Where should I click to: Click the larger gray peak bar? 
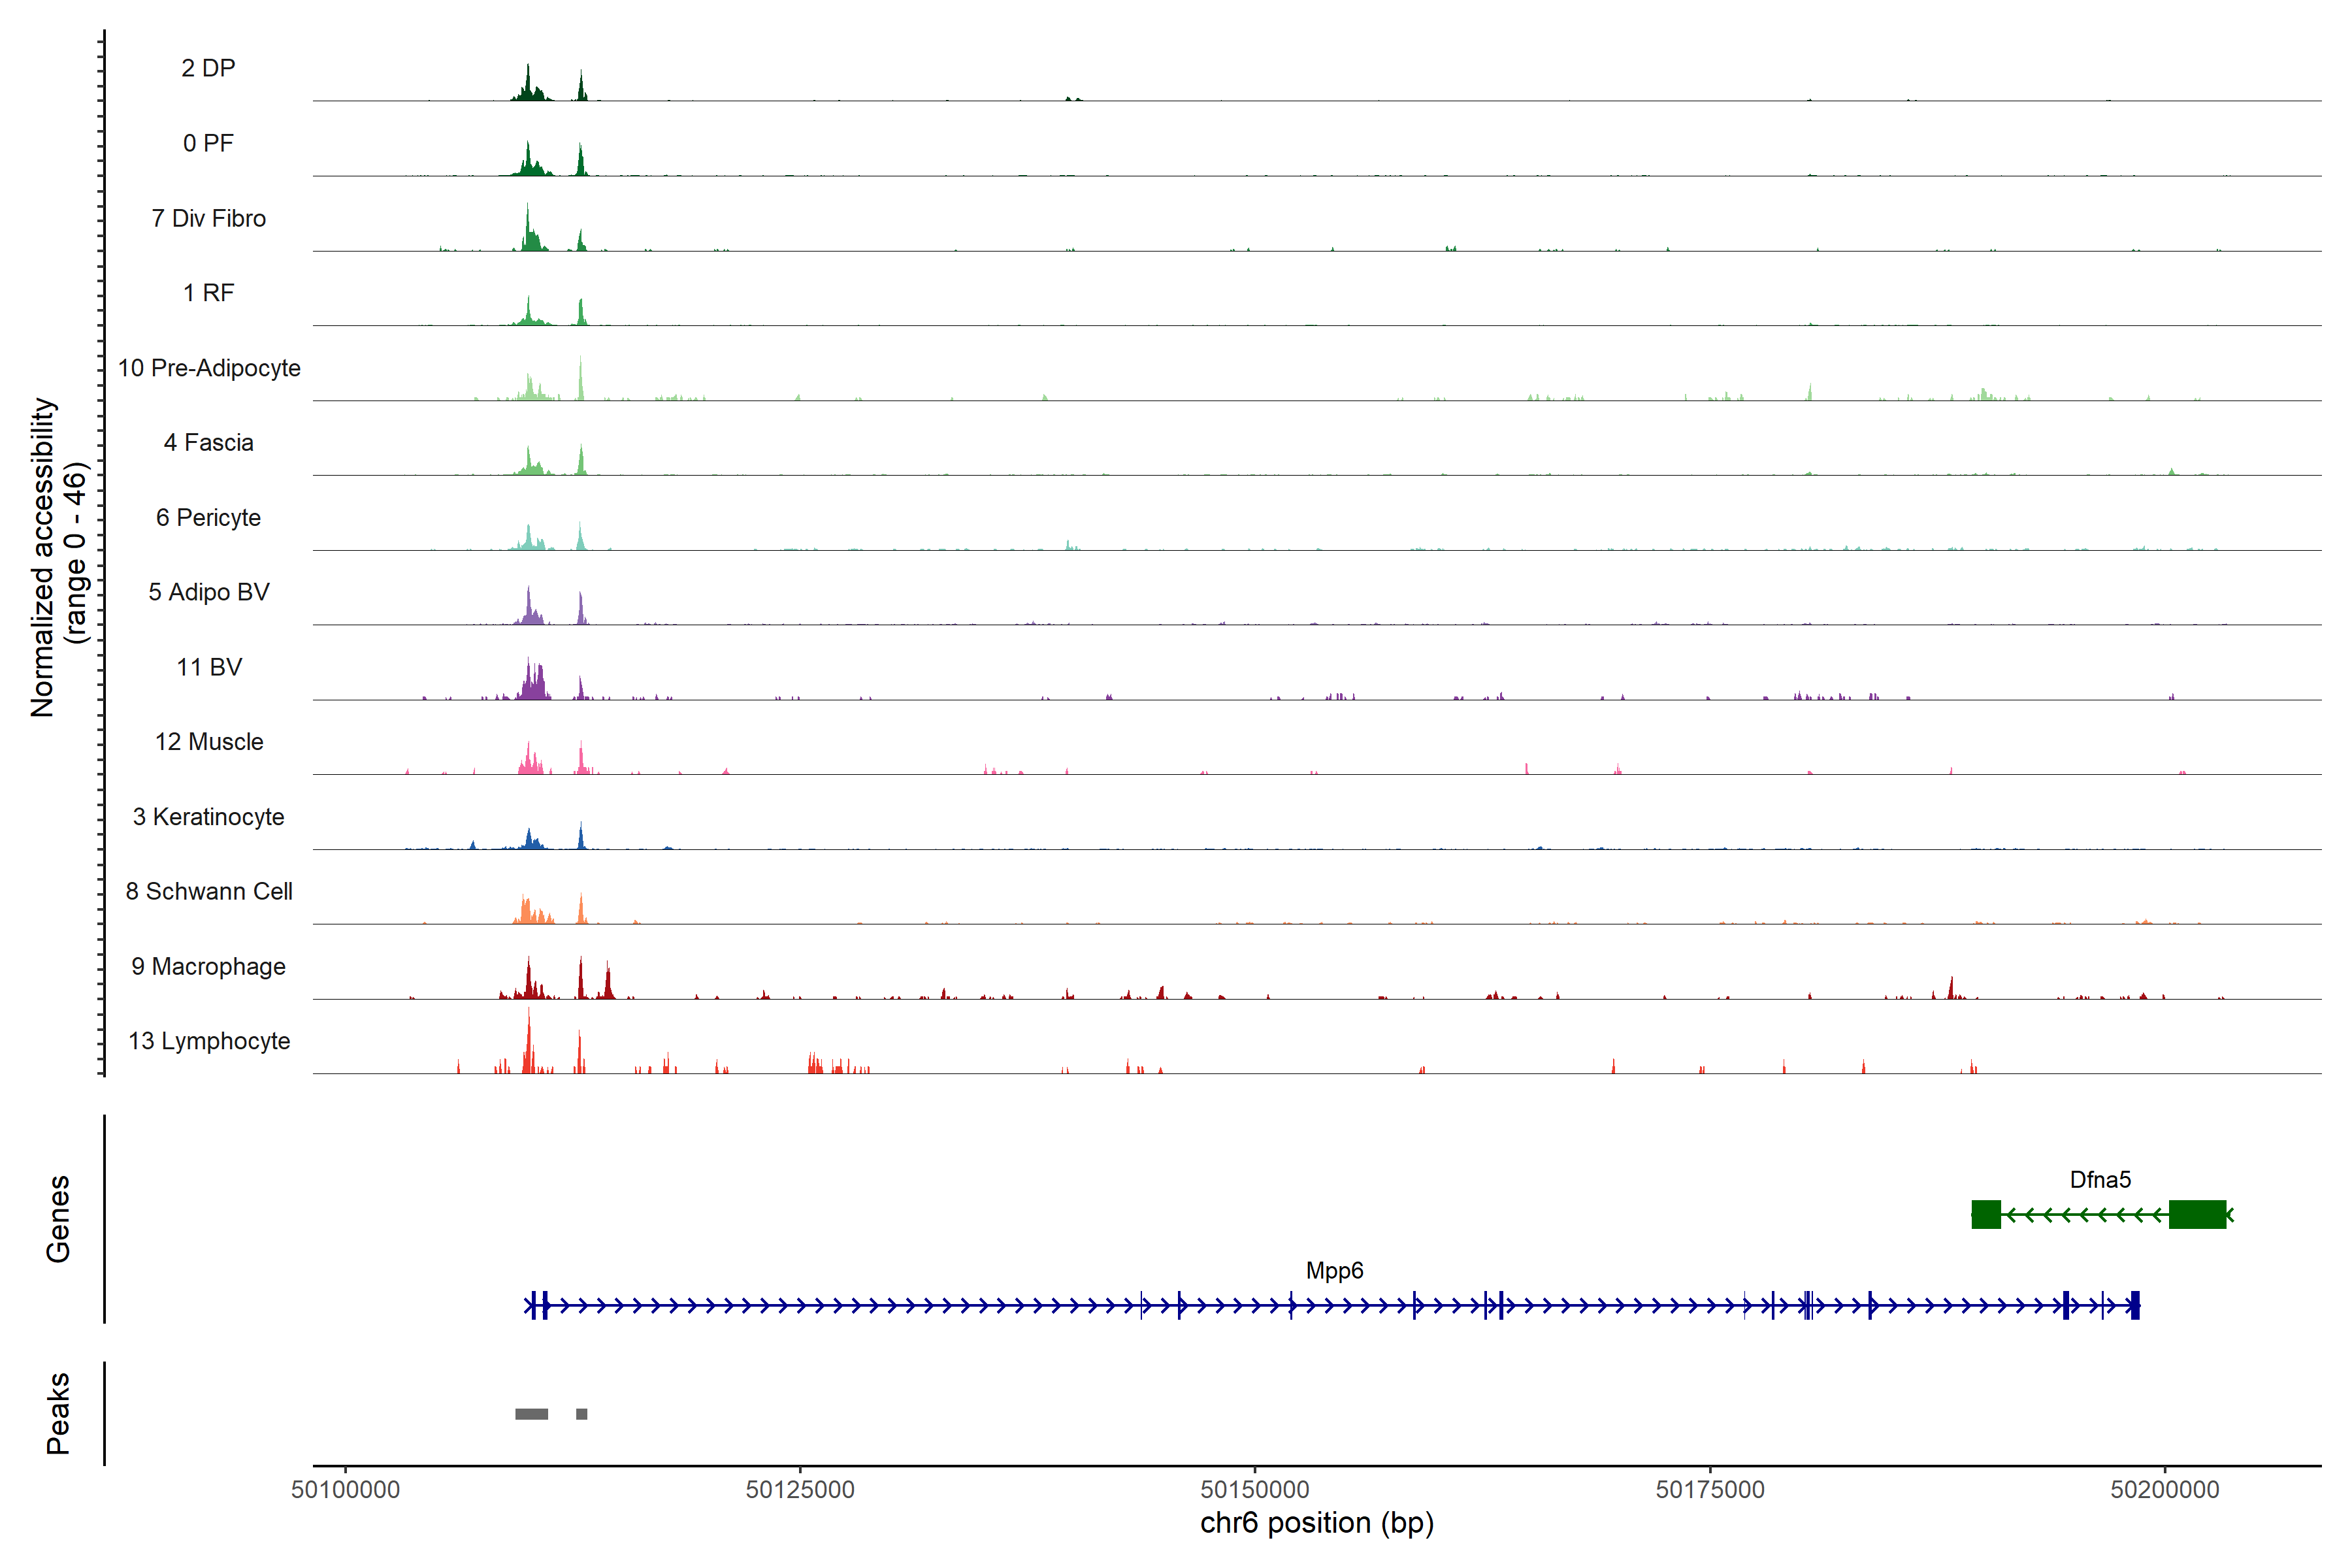pos(531,1414)
